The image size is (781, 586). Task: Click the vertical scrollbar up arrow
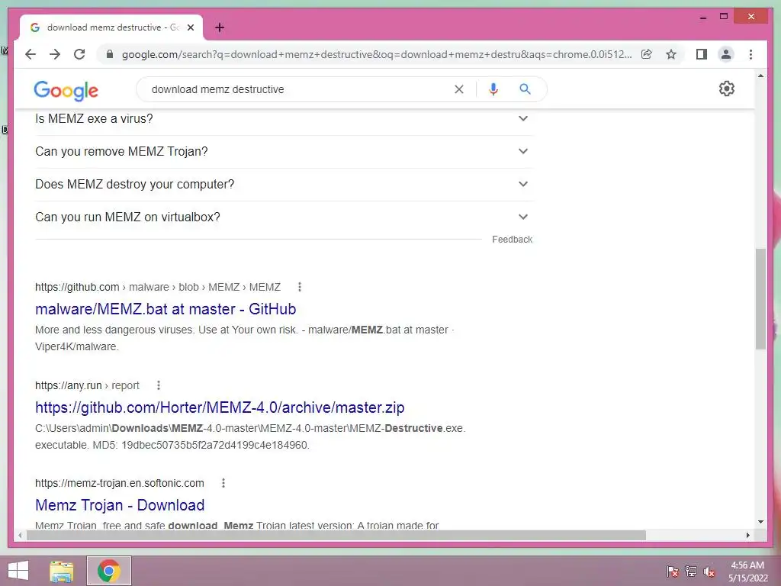point(760,76)
